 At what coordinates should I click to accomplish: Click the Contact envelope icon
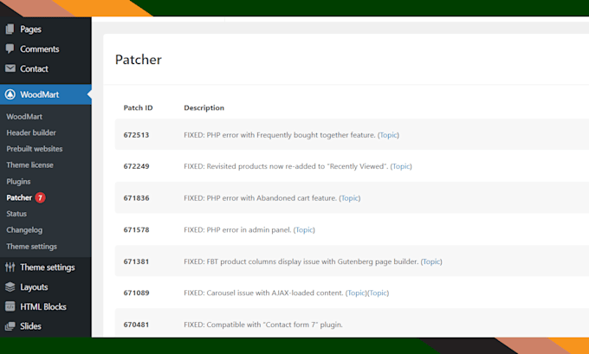(10, 68)
